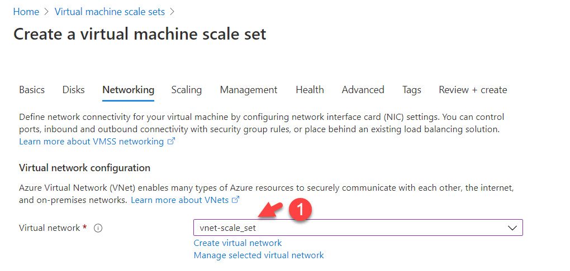Click the vnet-scale_set text in the combo box
This screenshot has height=271, width=570.
tap(227, 228)
